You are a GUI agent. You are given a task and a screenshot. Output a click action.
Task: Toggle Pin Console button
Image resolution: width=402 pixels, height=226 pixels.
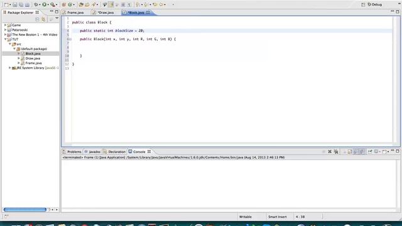370,152
